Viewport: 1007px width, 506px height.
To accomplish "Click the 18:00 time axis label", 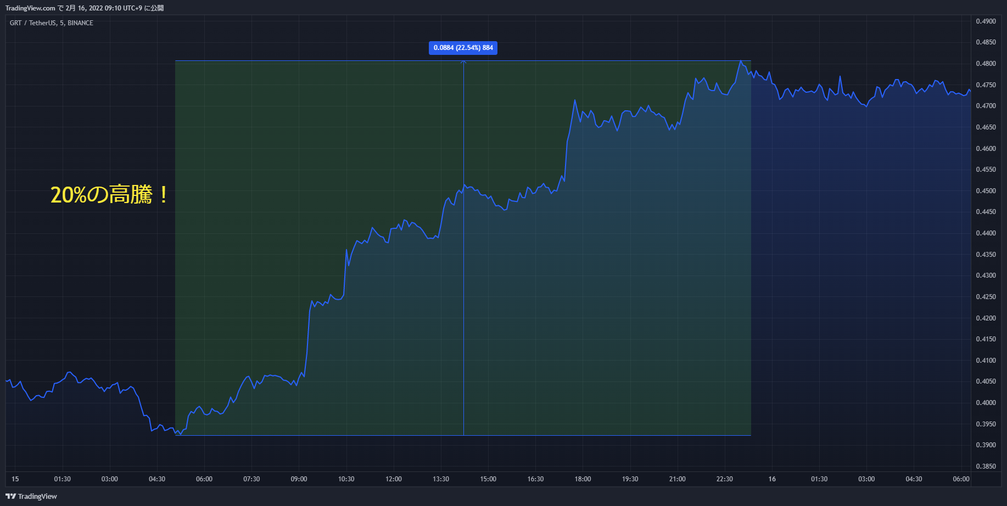I will click(583, 479).
